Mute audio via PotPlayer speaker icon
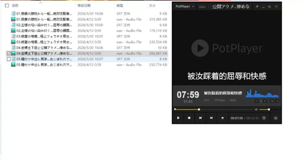 [256, 109]
